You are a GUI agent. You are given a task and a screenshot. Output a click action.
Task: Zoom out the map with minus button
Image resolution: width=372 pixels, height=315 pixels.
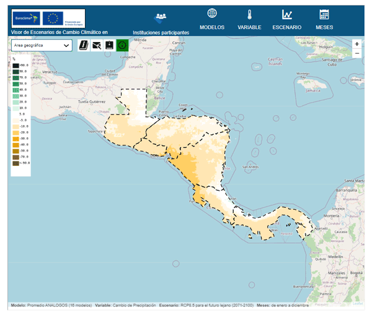point(356,54)
